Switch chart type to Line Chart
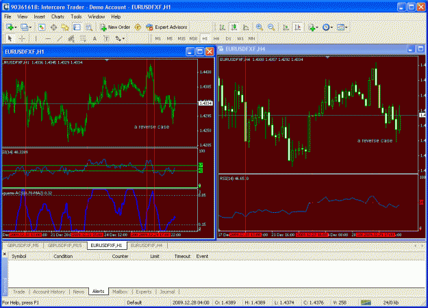 tap(246, 27)
